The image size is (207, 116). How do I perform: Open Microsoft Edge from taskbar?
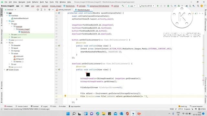pyautogui.click(x=98, y=114)
